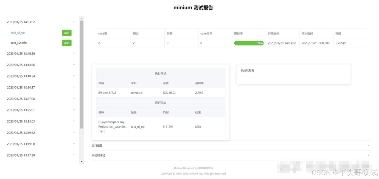Click the Tencent copyright footer text
Screen dimensions: 379x179
point(193,174)
